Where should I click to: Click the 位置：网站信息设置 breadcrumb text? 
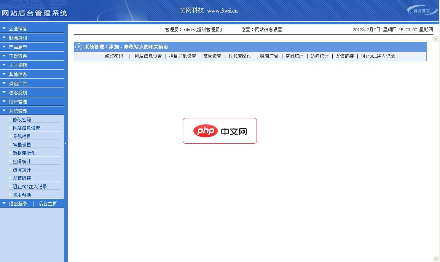tap(261, 29)
